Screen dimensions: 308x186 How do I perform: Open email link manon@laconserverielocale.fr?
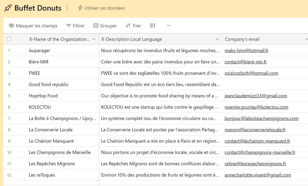(x=255, y=130)
